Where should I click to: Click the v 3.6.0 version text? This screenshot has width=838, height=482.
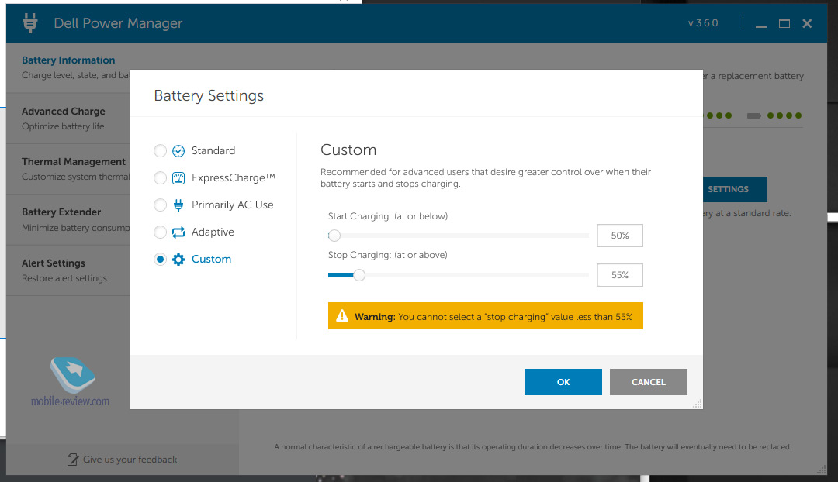703,23
